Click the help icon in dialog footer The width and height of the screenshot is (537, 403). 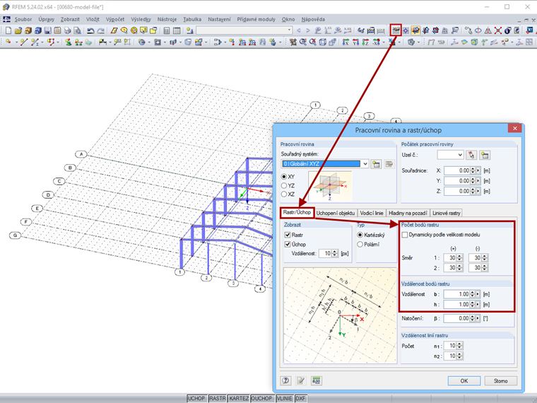(285, 380)
